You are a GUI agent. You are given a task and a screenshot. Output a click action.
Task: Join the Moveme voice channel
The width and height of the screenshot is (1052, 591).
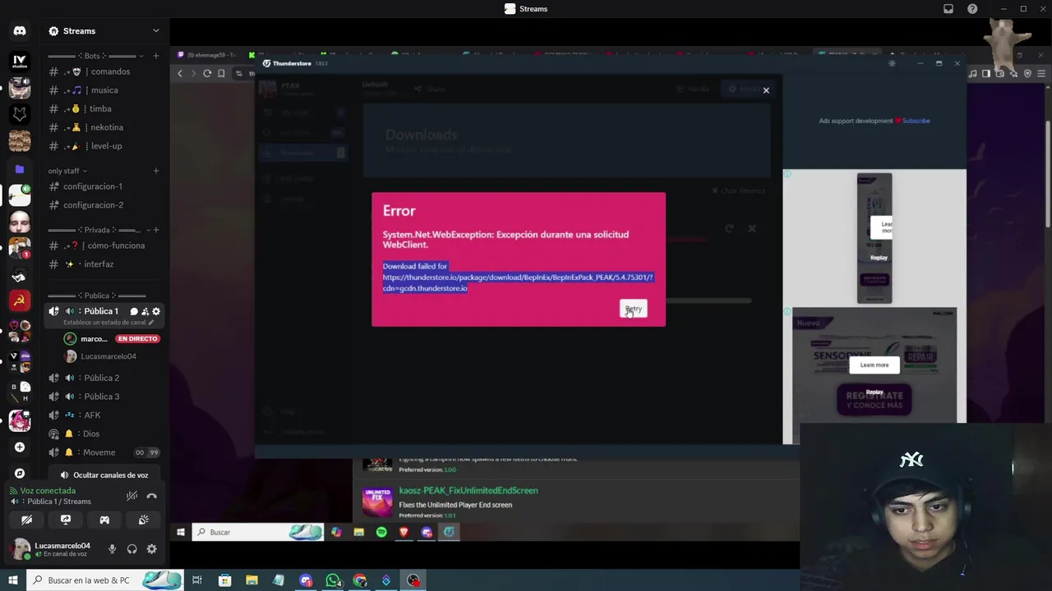[x=104, y=452]
